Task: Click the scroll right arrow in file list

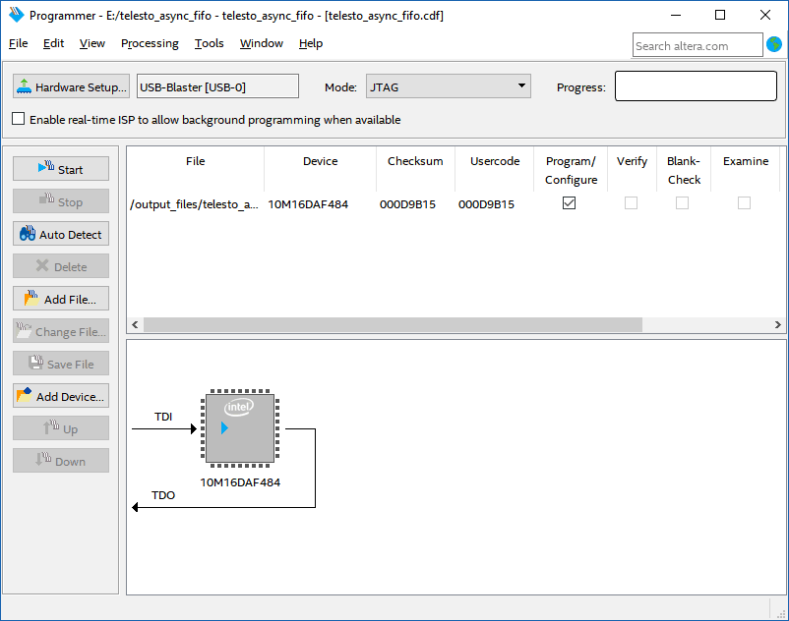Action: tap(778, 325)
